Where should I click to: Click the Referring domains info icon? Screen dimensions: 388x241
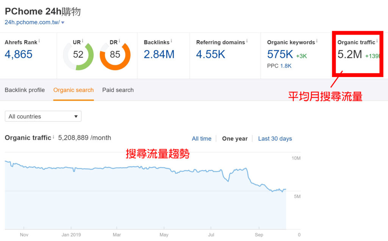point(247,41)
